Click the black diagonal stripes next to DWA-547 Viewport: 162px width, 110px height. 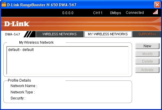pos(29,34)
